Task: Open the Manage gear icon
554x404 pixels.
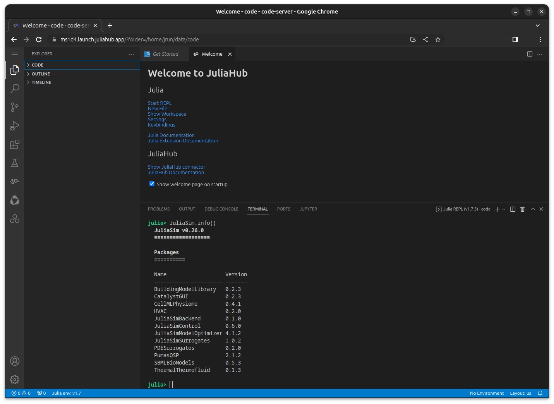Action: (15, 380)
